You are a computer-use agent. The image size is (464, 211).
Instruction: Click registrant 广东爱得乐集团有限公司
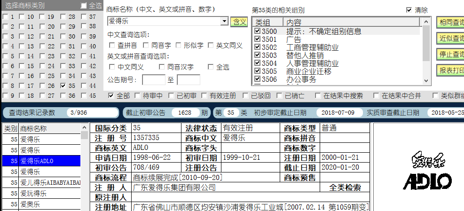(174, 188)
